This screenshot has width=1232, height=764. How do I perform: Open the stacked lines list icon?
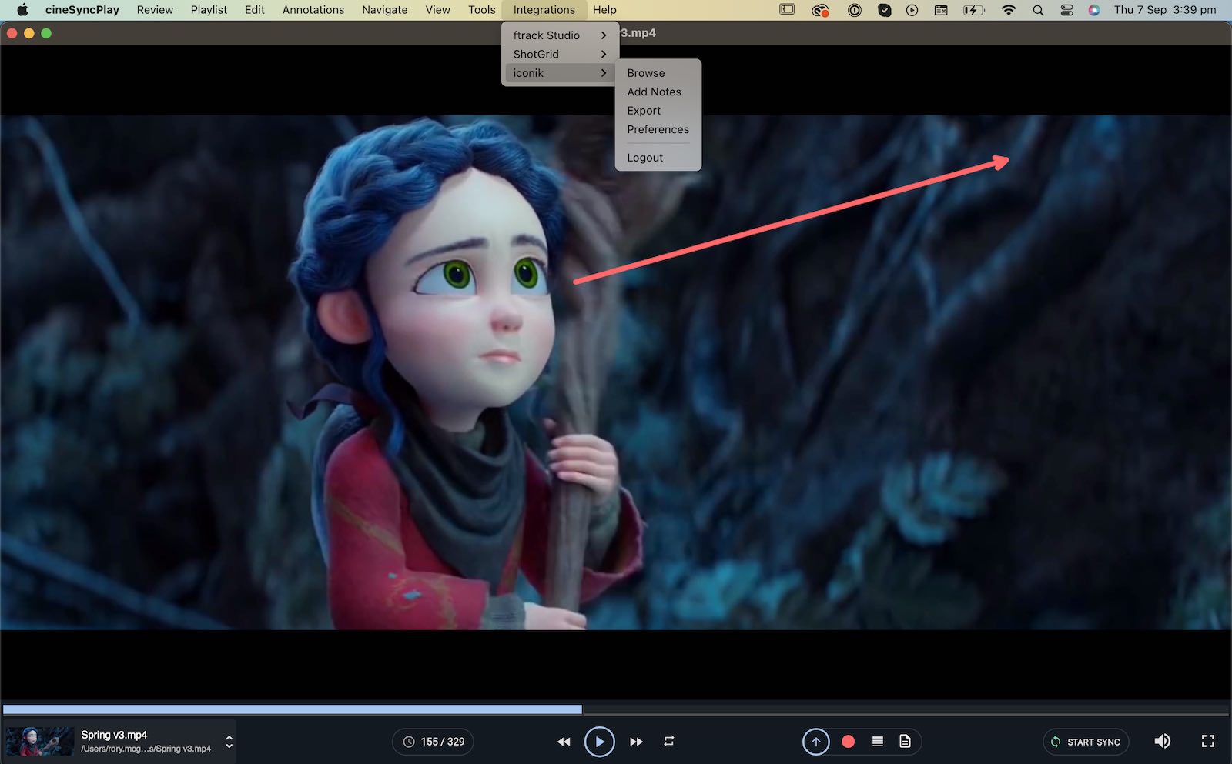point(878,741)
